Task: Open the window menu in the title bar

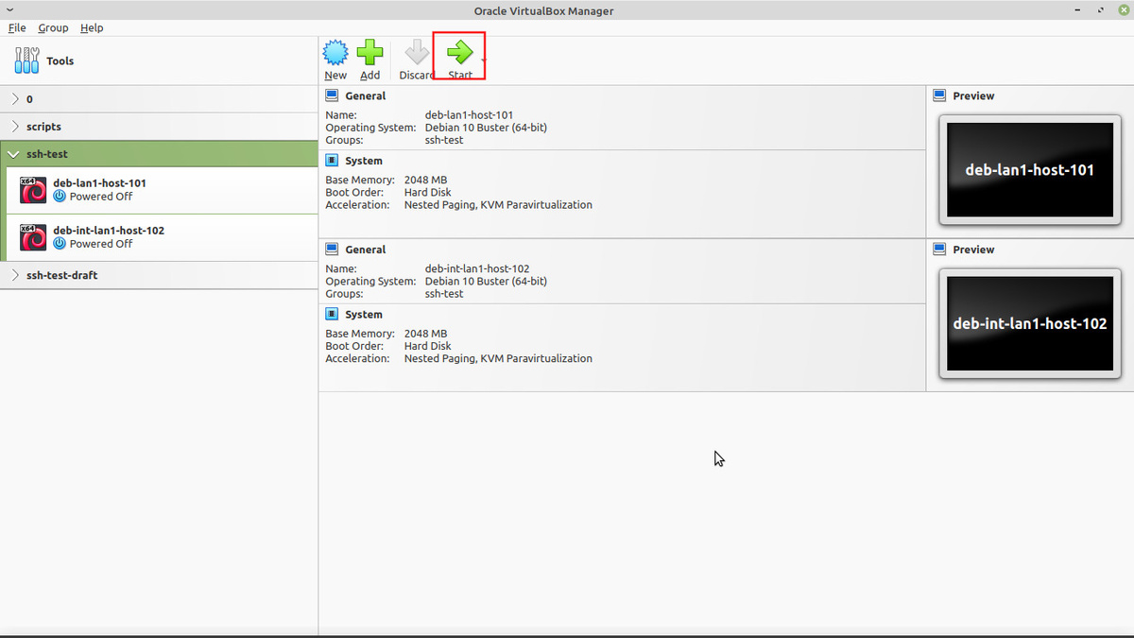Action: 9,10
